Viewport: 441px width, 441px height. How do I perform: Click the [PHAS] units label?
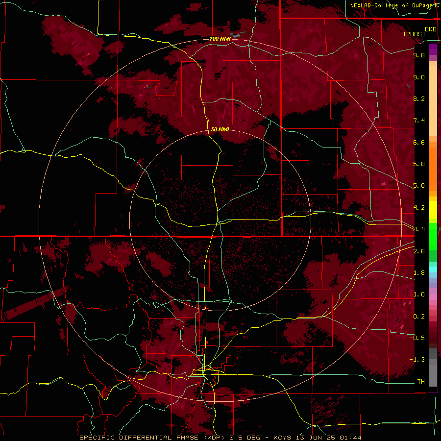click(414, 34)
